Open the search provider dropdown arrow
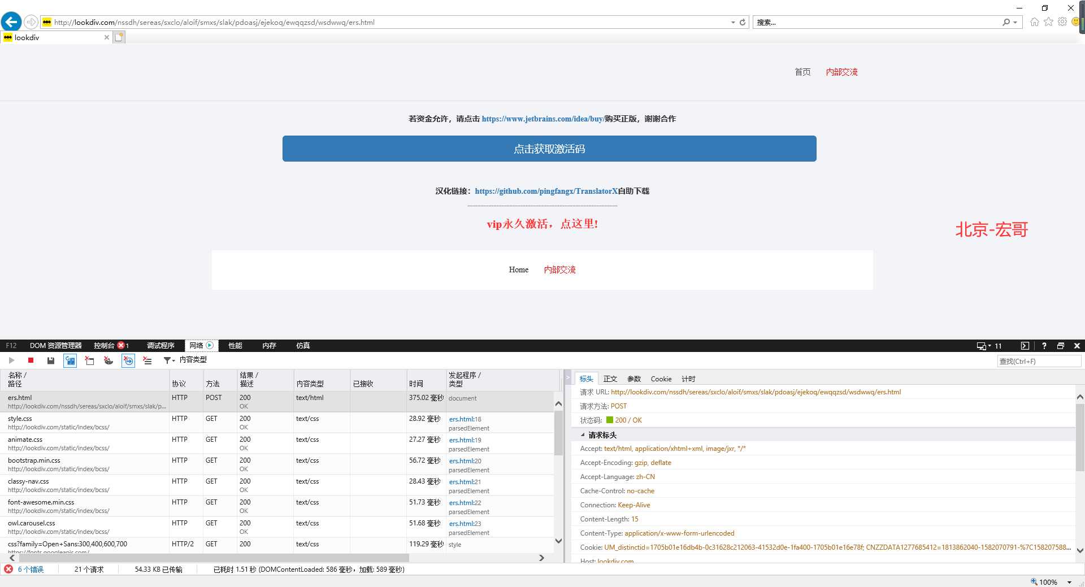This screenshot has width=1085, height=587. [1015, 23]
